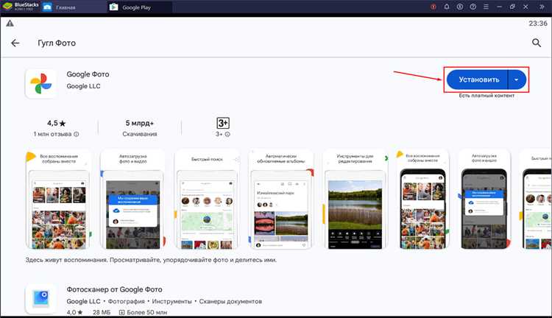Click the Google Photos pinwheel app icon
This screenshot has width=552, height=318.
click(40, 83)
